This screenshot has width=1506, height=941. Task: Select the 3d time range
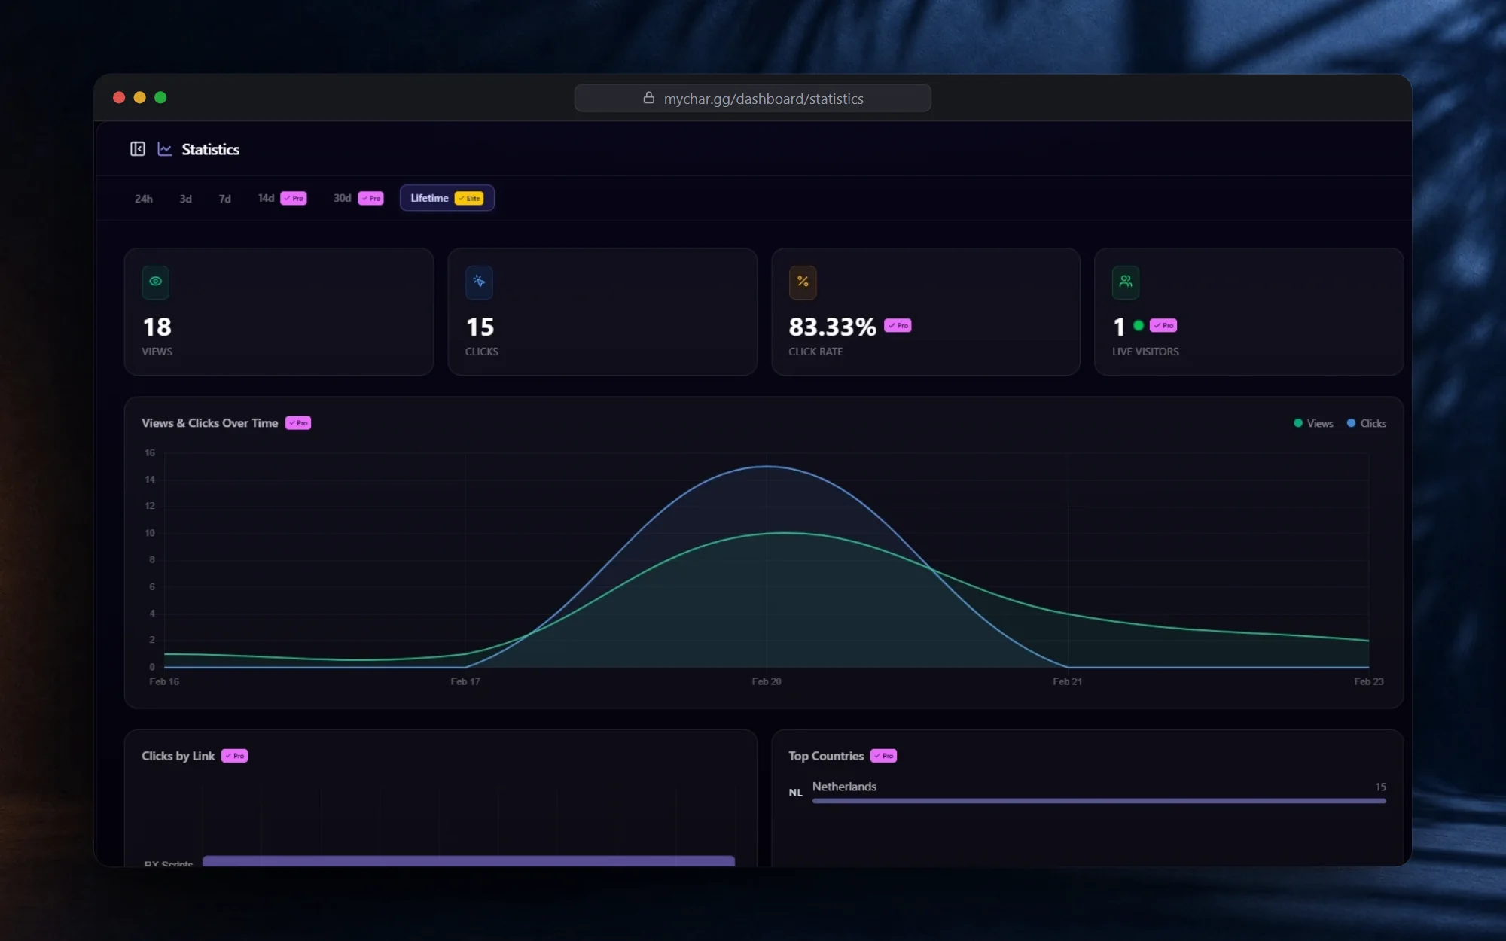[x=185, y=199]
